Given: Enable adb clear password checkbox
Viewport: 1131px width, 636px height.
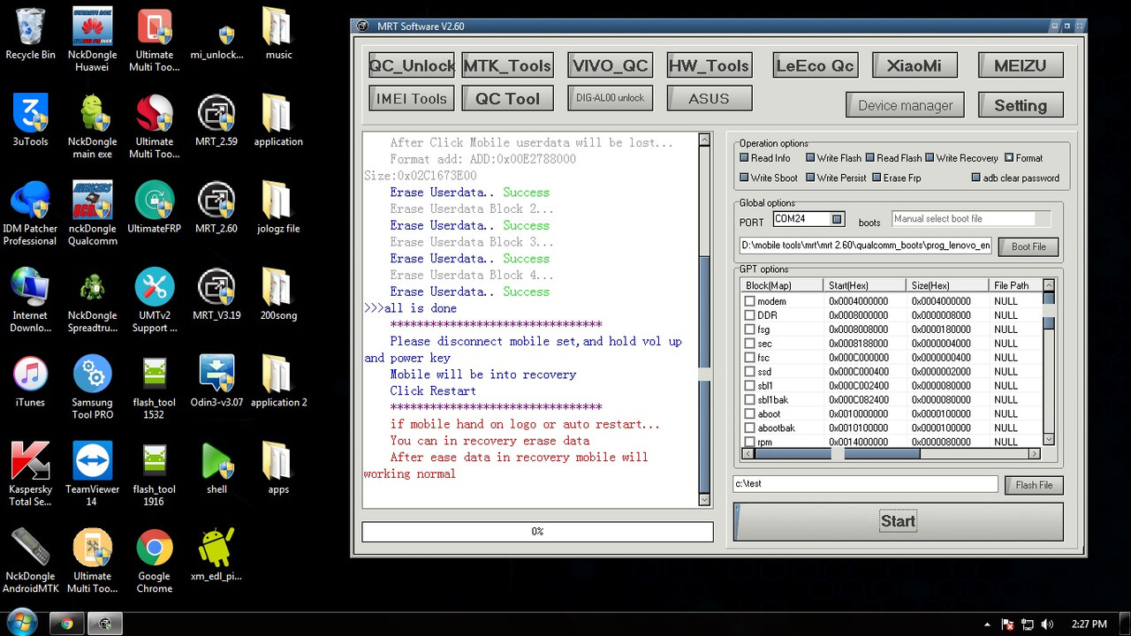Looking at the screenshot, I should point(975,178).
